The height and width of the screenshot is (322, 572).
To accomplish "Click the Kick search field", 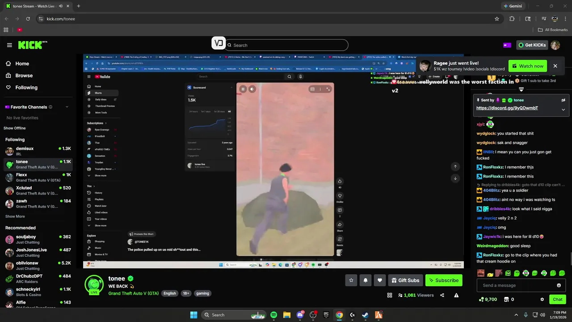I will (286, 45).
